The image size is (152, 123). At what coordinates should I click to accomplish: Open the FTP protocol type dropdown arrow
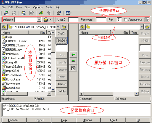click(50, 20)
